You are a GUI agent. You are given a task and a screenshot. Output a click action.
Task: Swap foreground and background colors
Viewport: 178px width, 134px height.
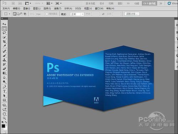[x=6, y=122]
